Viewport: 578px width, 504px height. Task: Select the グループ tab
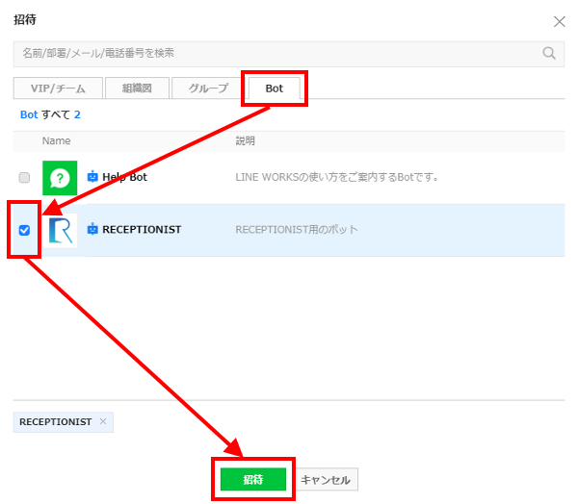coord(208,88)
